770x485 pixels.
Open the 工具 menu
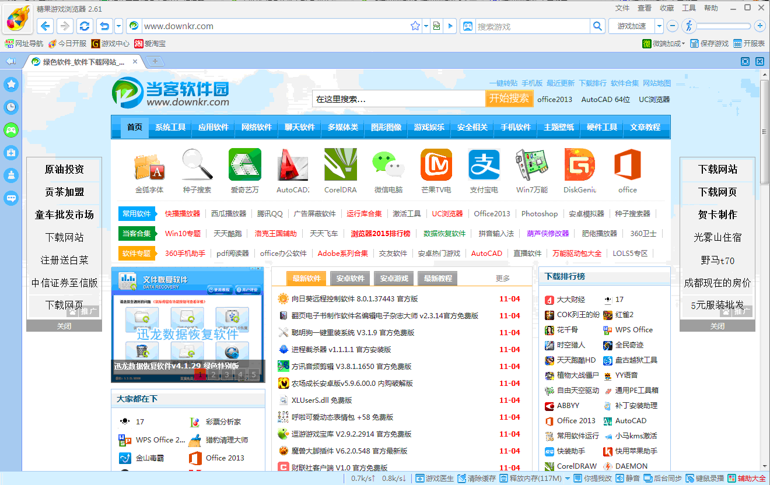(689, 8)
